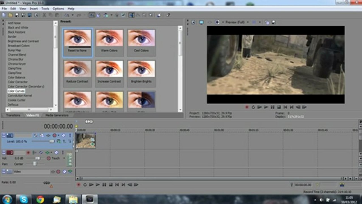Open project properties from the toolbar

[36, 15]
